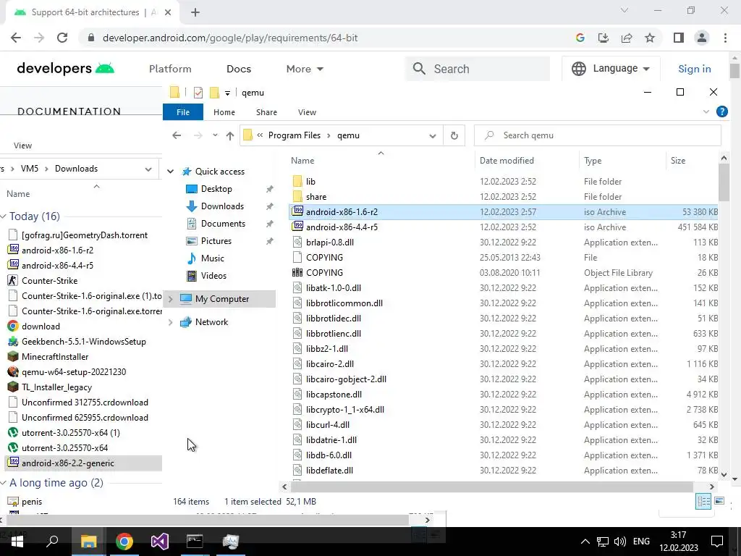Open Chrome profile avatar

(x=702, y=38)
